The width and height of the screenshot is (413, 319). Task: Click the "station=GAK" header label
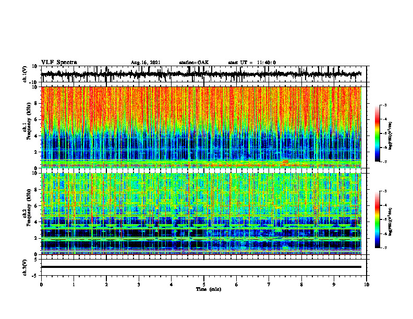point(194,63)
